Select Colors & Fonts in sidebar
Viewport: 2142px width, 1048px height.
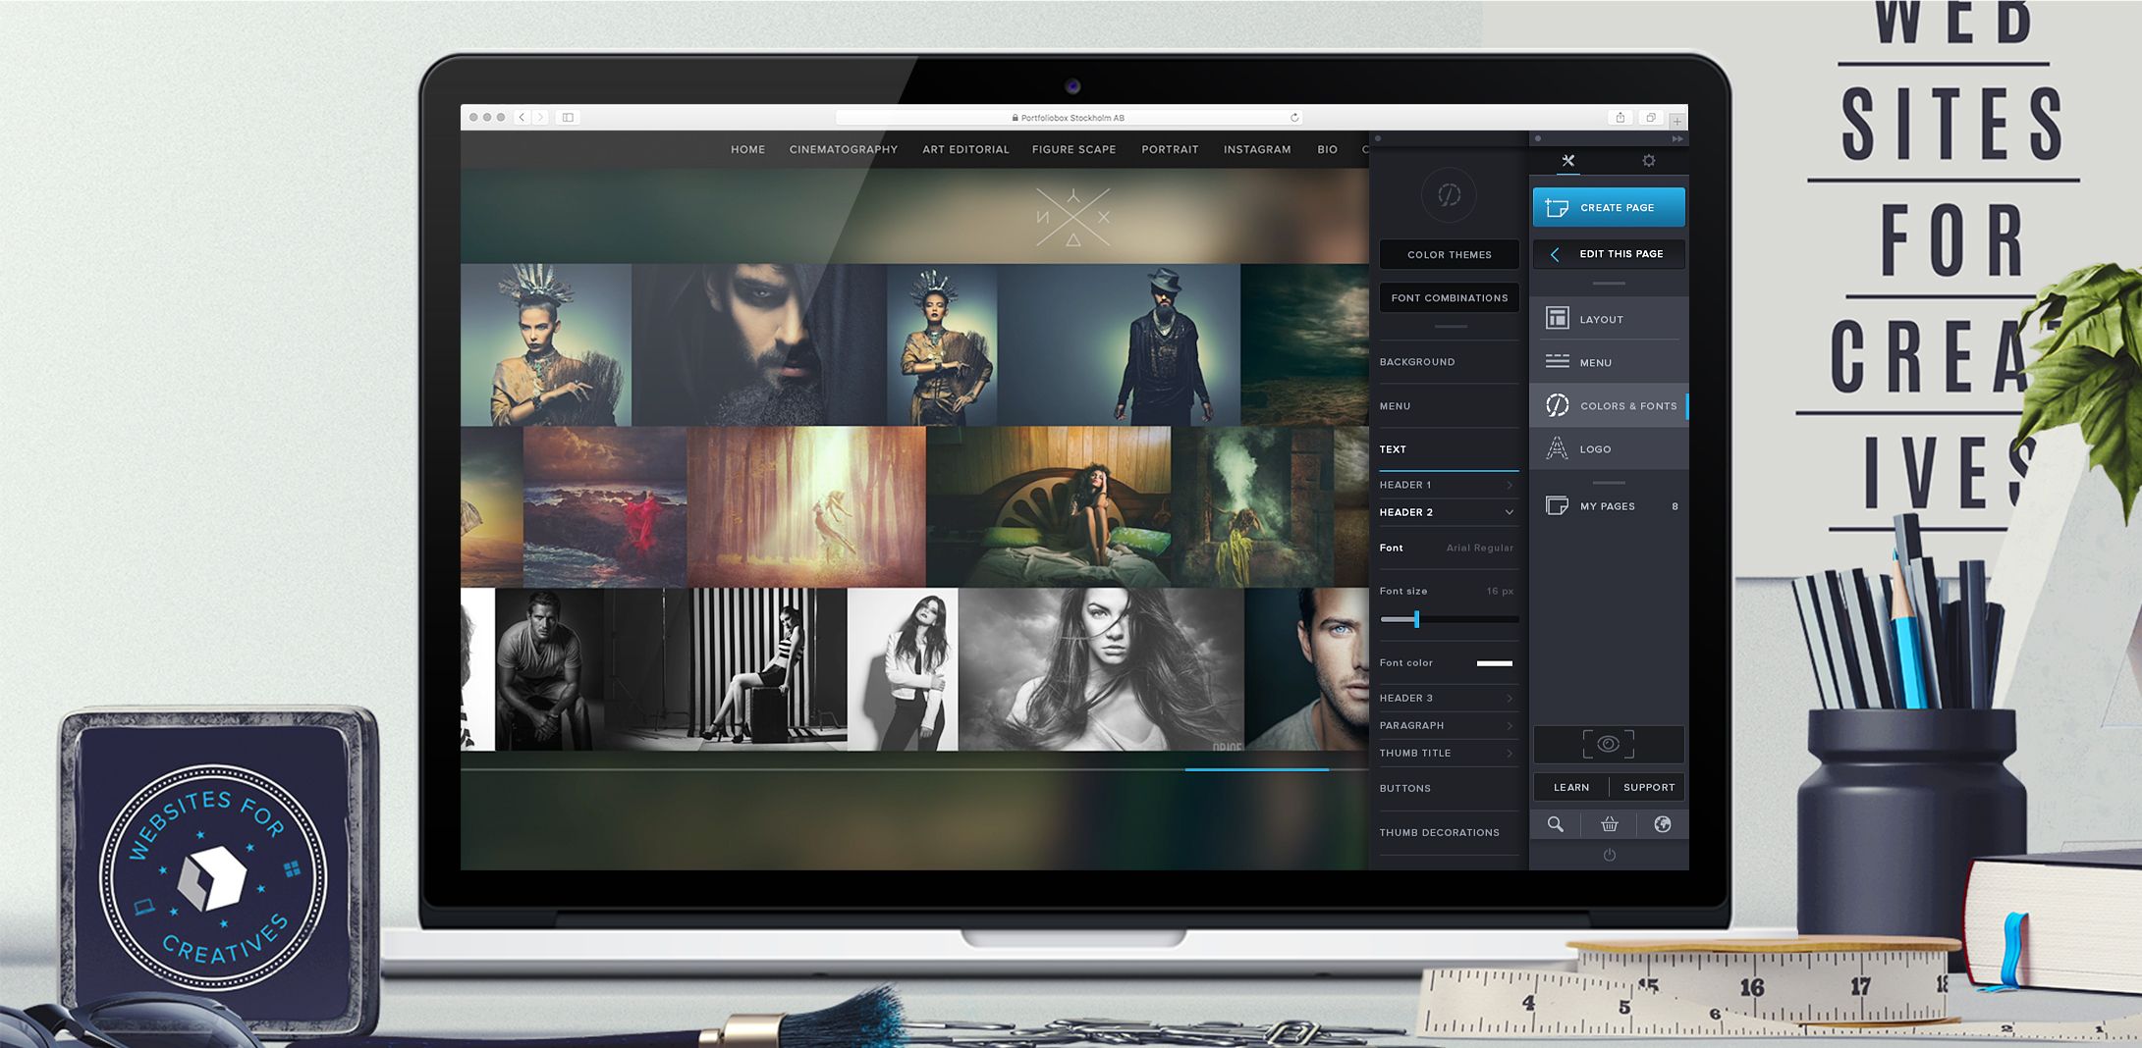(1609, 405)
